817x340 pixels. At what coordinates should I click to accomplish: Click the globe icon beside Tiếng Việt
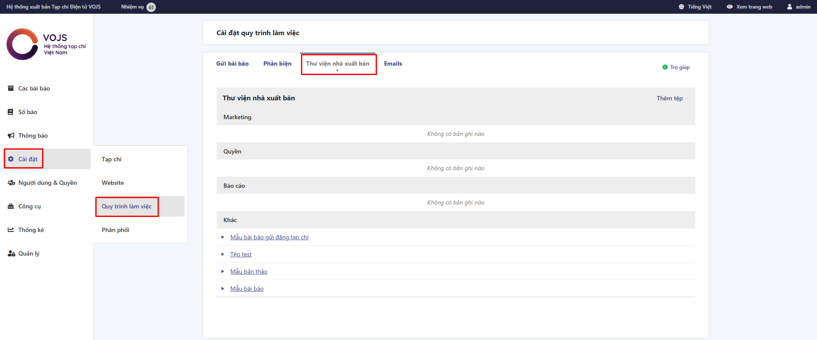point(681,7)
